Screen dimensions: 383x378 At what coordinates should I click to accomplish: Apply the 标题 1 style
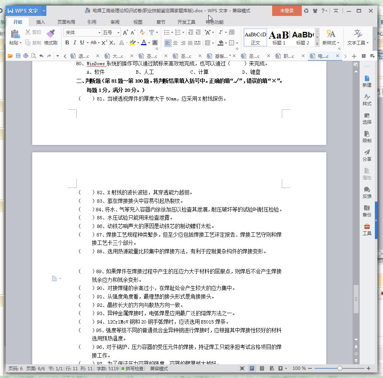coord(279,38)
